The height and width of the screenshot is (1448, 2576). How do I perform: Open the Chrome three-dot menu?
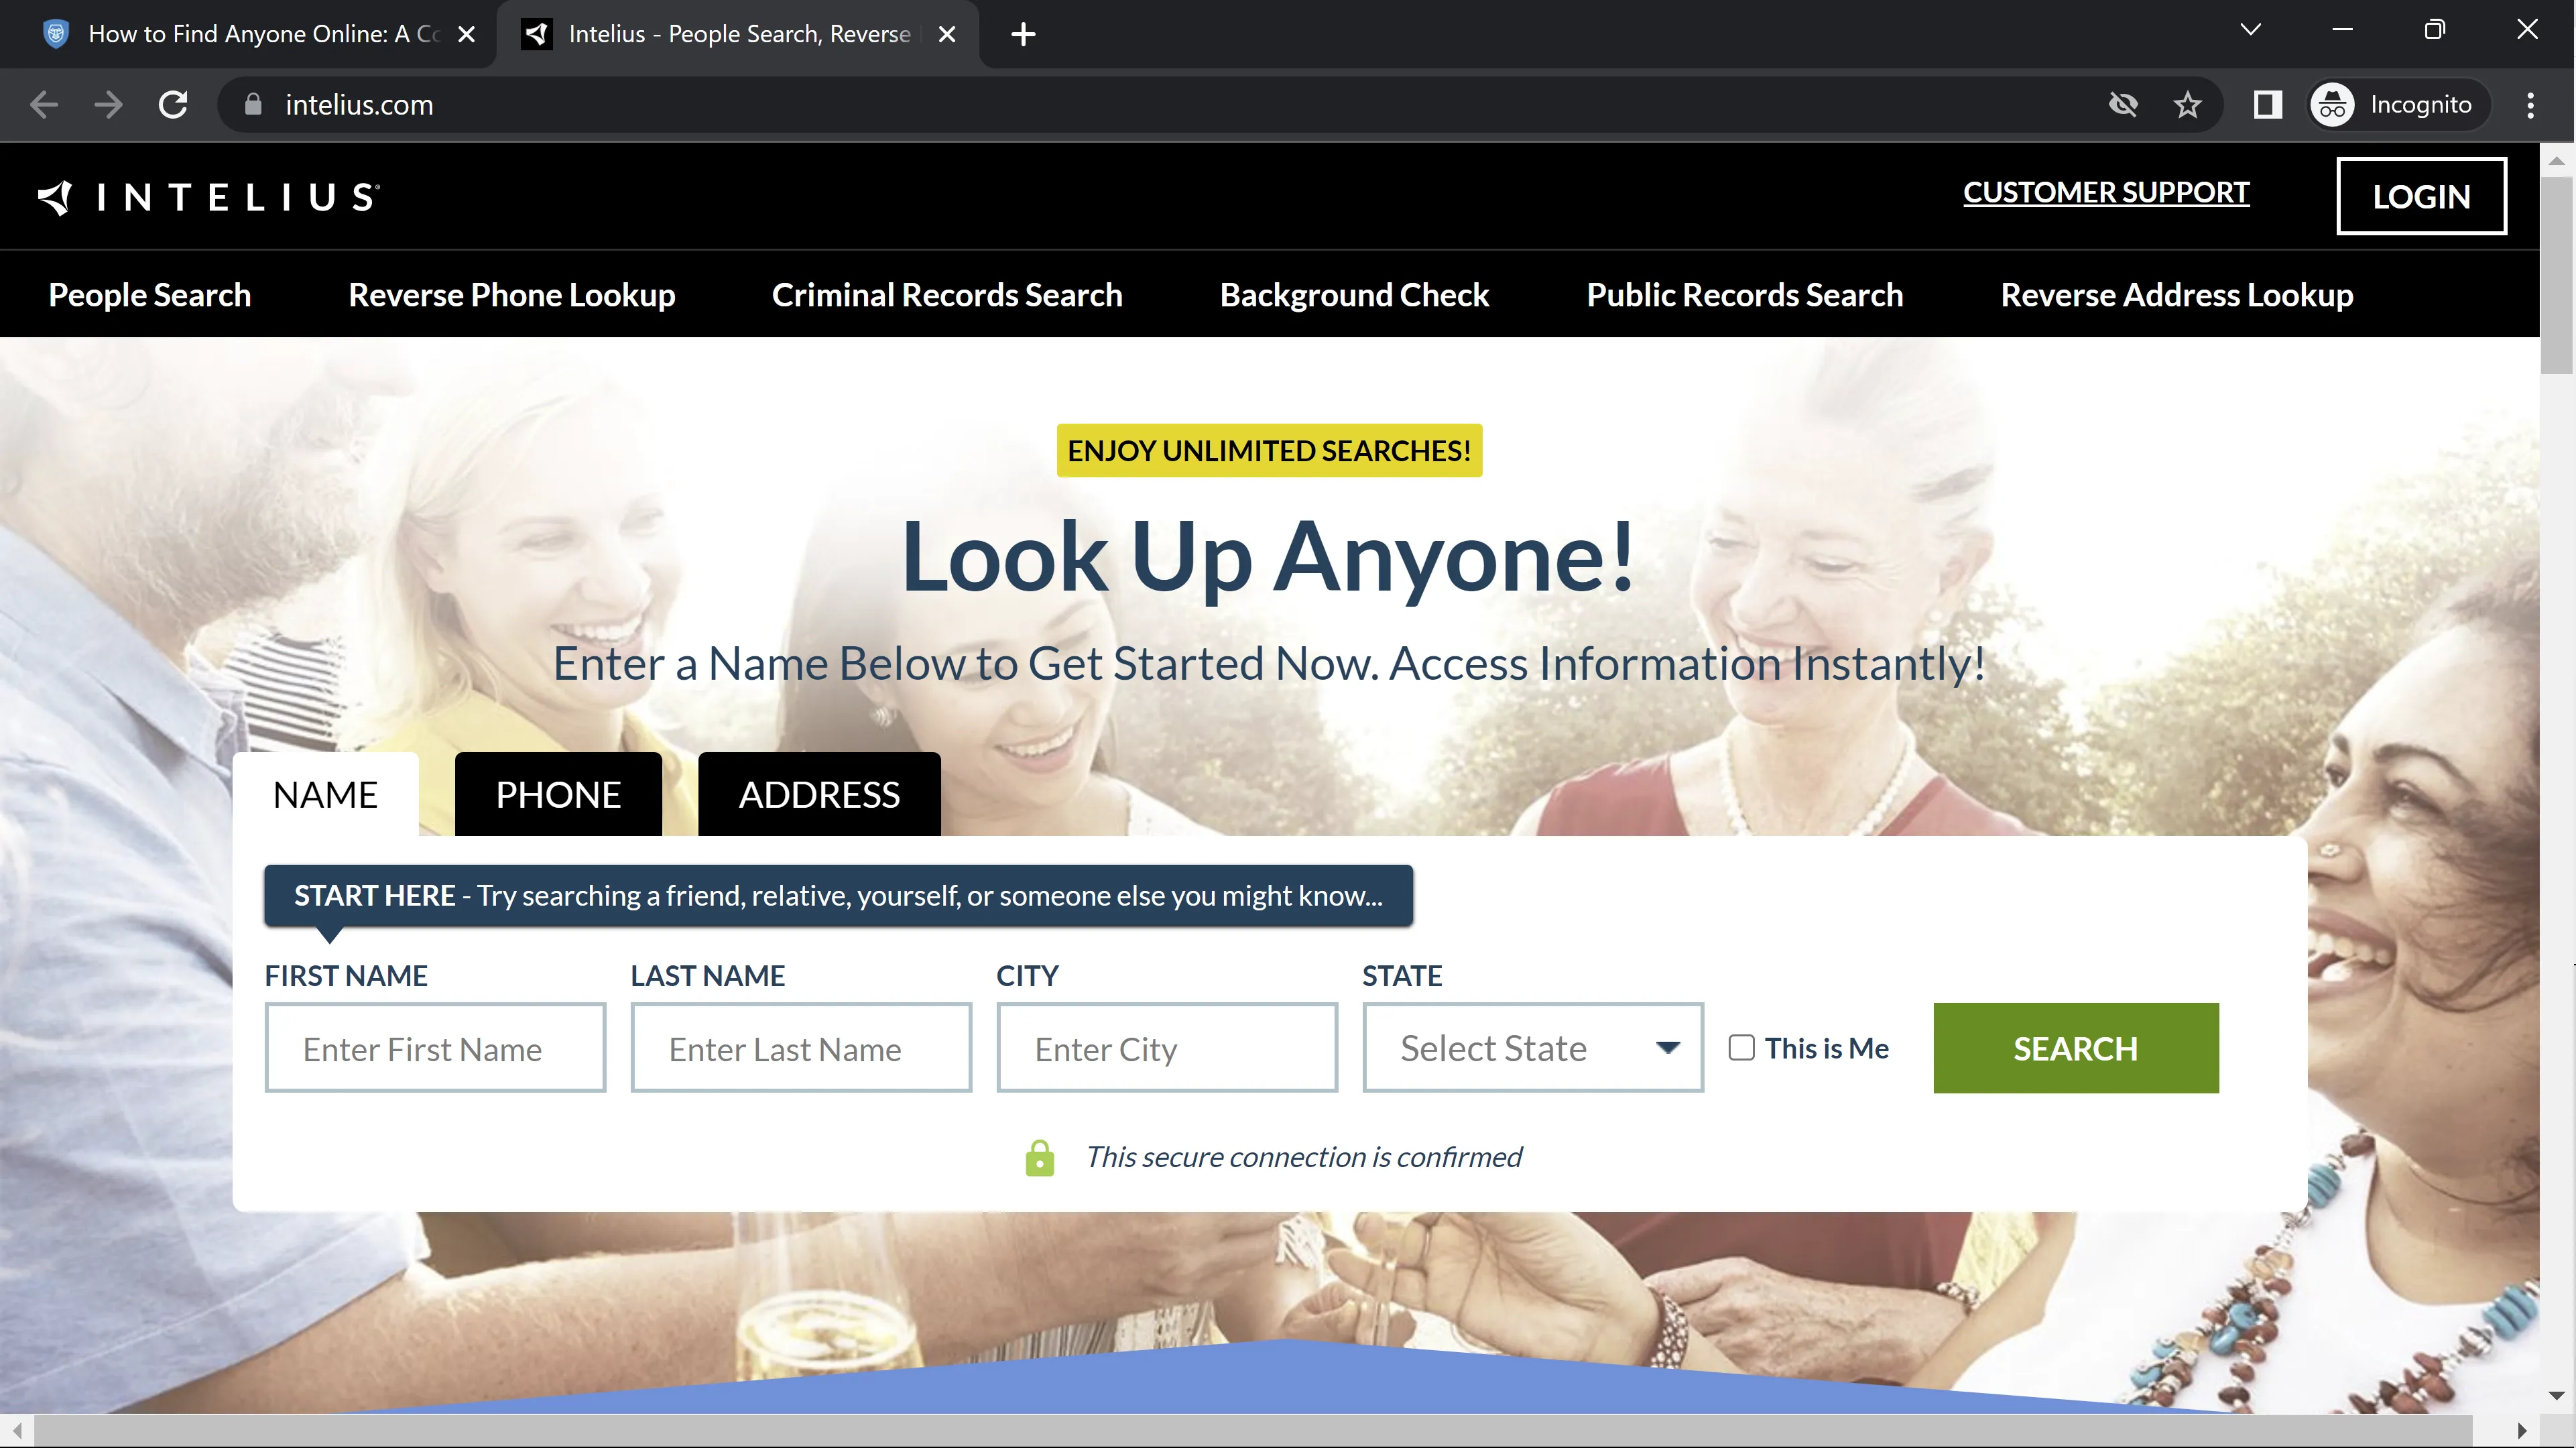coord(2530,105)
